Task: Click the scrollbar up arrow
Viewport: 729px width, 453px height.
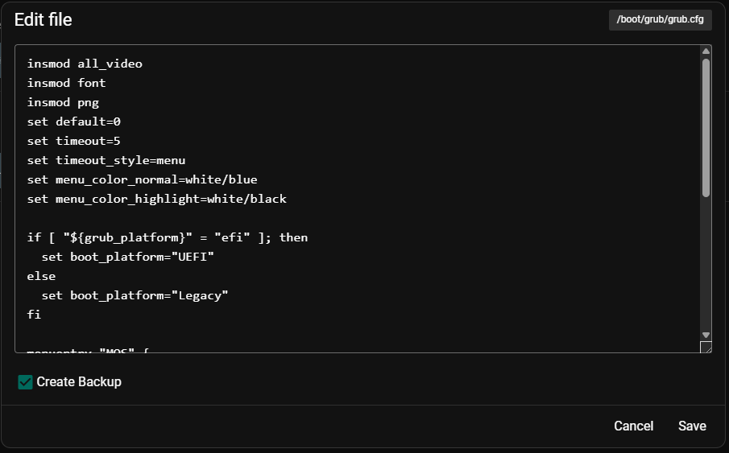Action: pos(706,51)
